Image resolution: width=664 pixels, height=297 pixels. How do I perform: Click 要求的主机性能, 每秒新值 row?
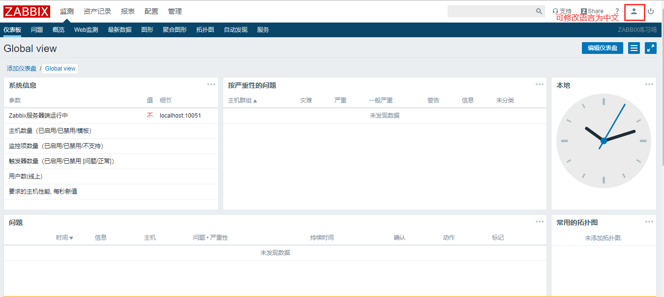coord(111,192)
